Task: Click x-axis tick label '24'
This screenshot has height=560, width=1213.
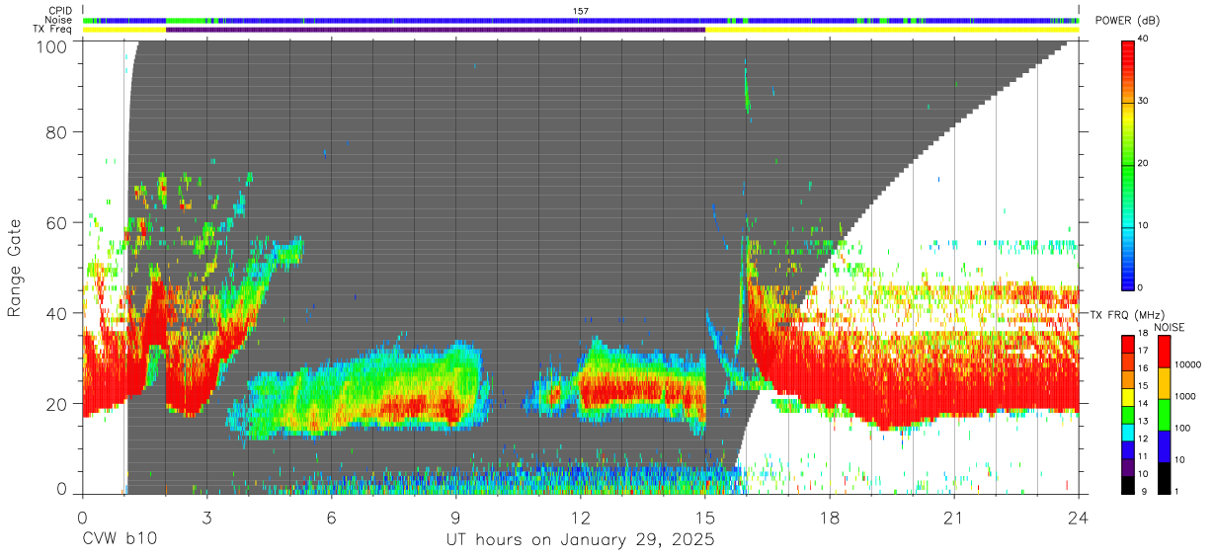Action: (1079, 519)
